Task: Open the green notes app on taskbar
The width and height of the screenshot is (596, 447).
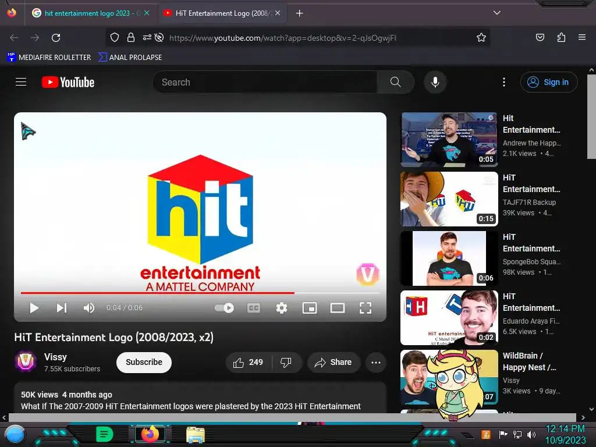Action: click(x=105, y=434)
